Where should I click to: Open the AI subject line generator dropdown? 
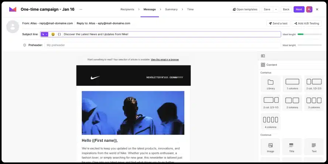44,34
